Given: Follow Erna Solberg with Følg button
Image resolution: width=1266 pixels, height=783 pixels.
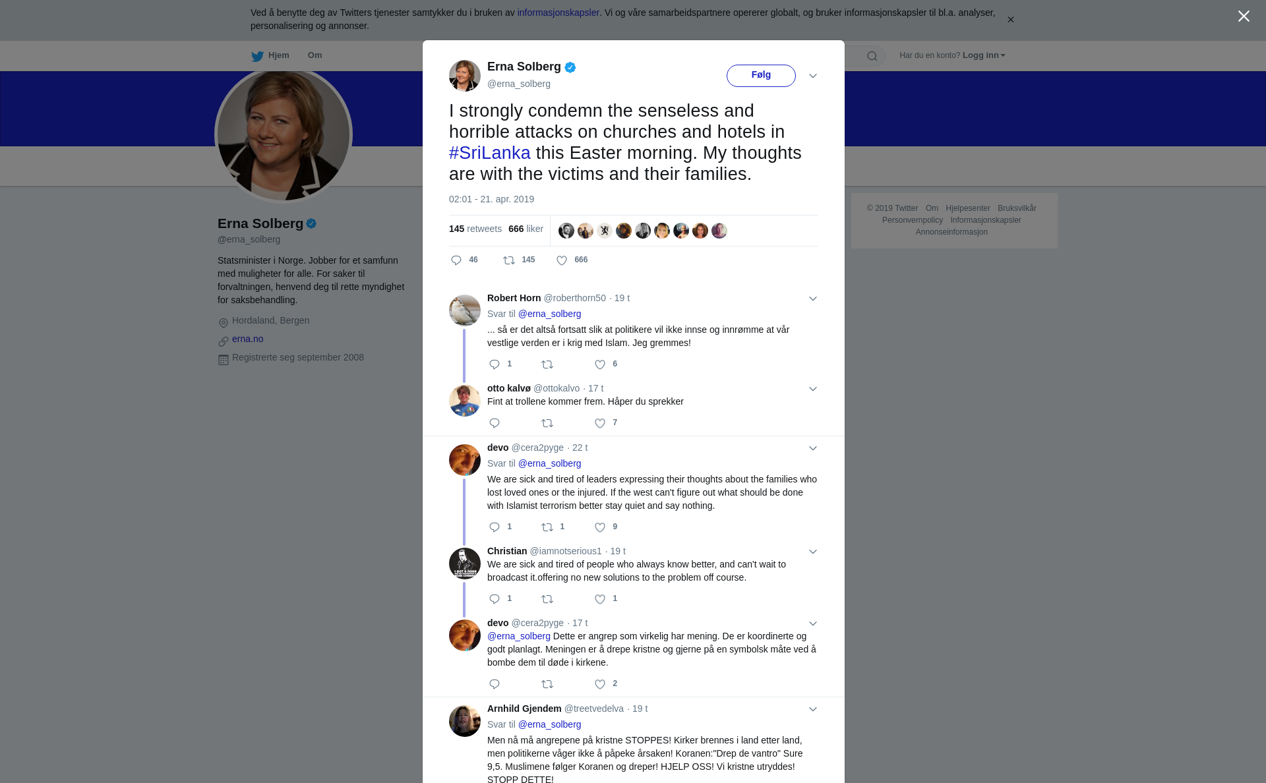Looking at the screenshot, I should (x=761, y=75).
